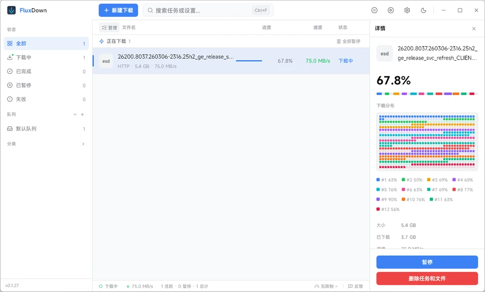
Task: Click the red 删除任务和文件 button
Action: (427, 278)
